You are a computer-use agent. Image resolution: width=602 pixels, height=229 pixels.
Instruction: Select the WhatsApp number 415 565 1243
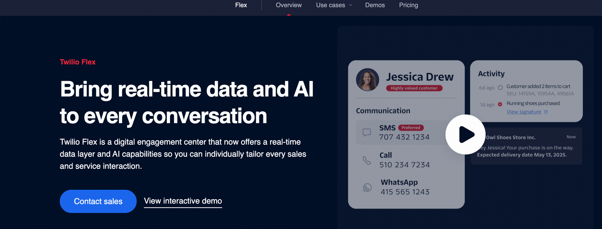pos(405,192)
